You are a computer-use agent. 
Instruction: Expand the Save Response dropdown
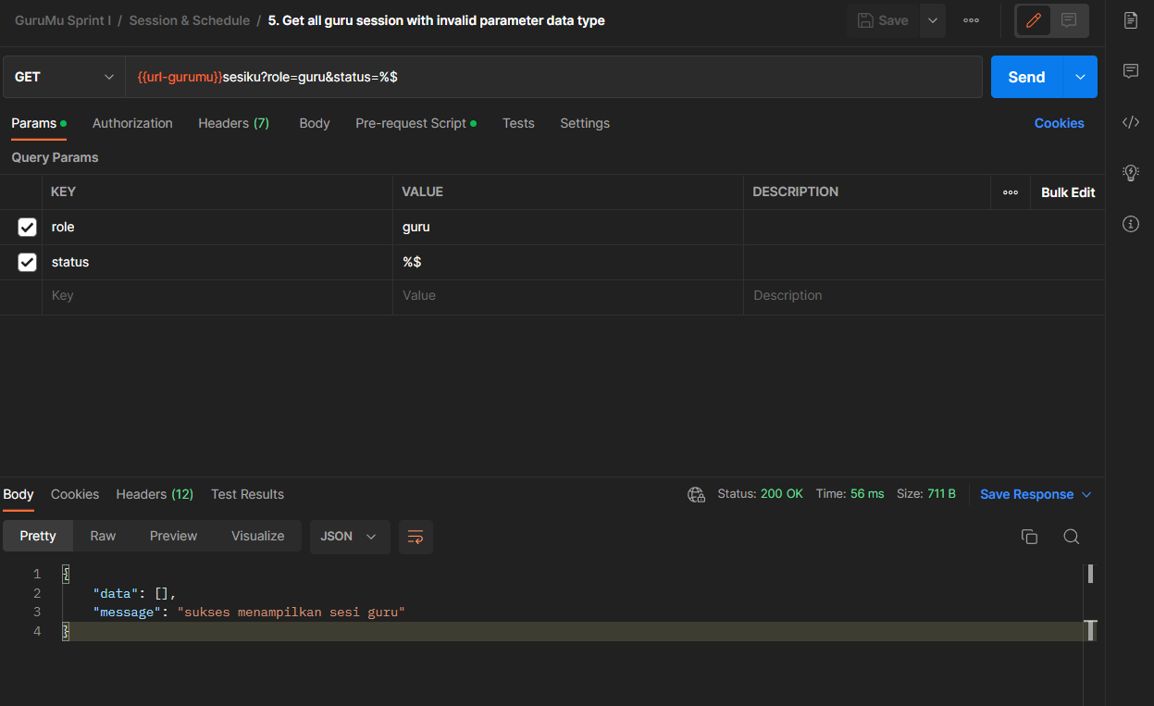[1087, 495]
